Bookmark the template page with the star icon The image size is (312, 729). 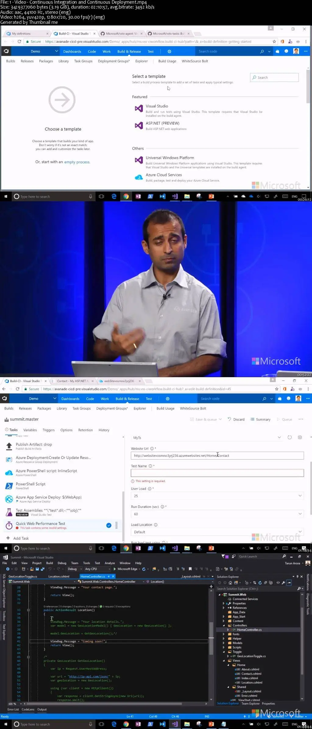[x=274, y=42]
